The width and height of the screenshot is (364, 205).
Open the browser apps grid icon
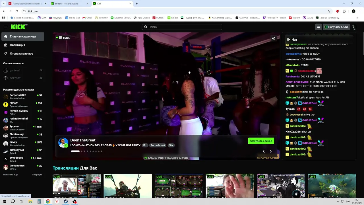click(x=3, y=18)
